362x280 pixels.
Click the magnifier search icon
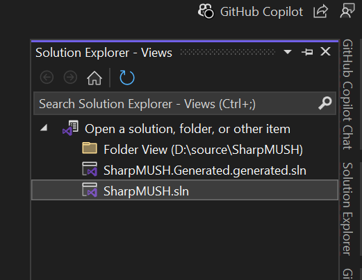[325, 103]
